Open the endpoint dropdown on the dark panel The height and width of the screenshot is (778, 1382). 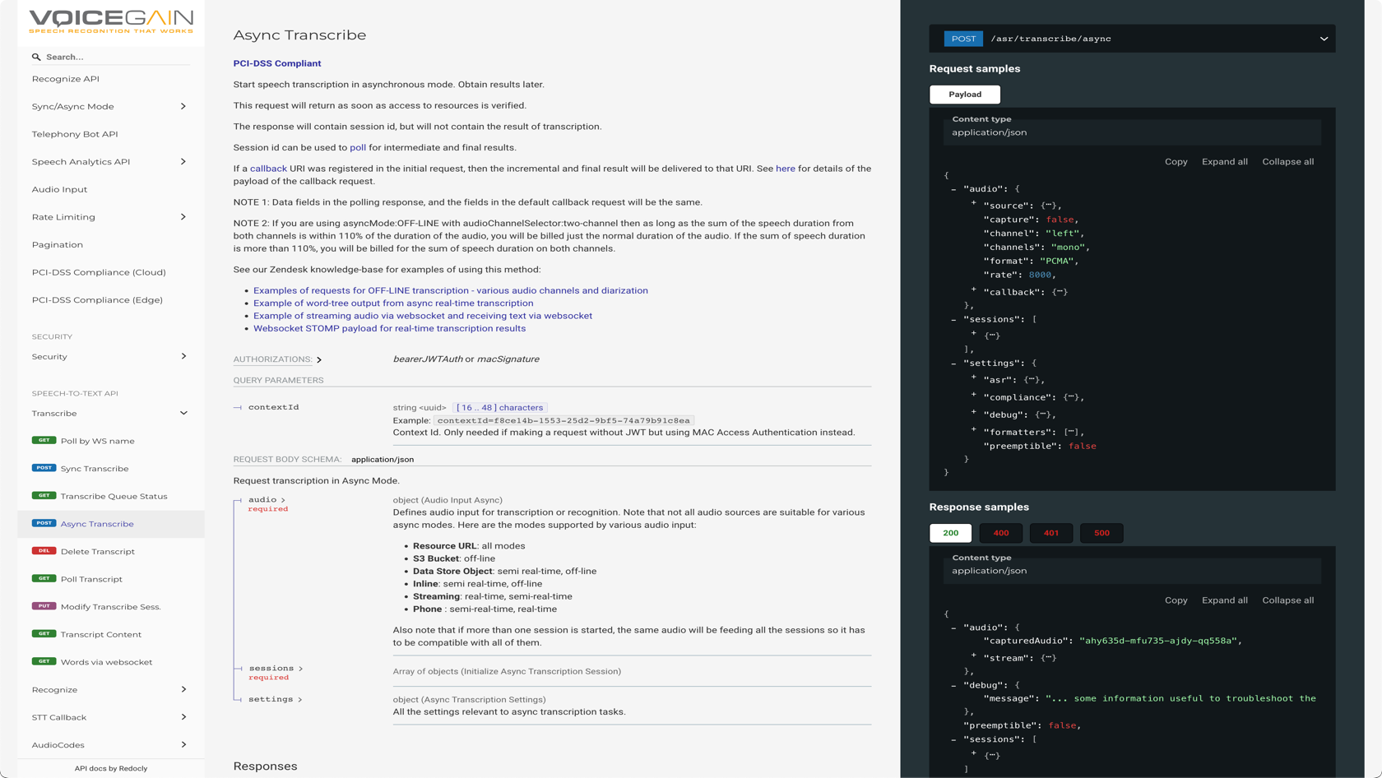point(1324,38)
